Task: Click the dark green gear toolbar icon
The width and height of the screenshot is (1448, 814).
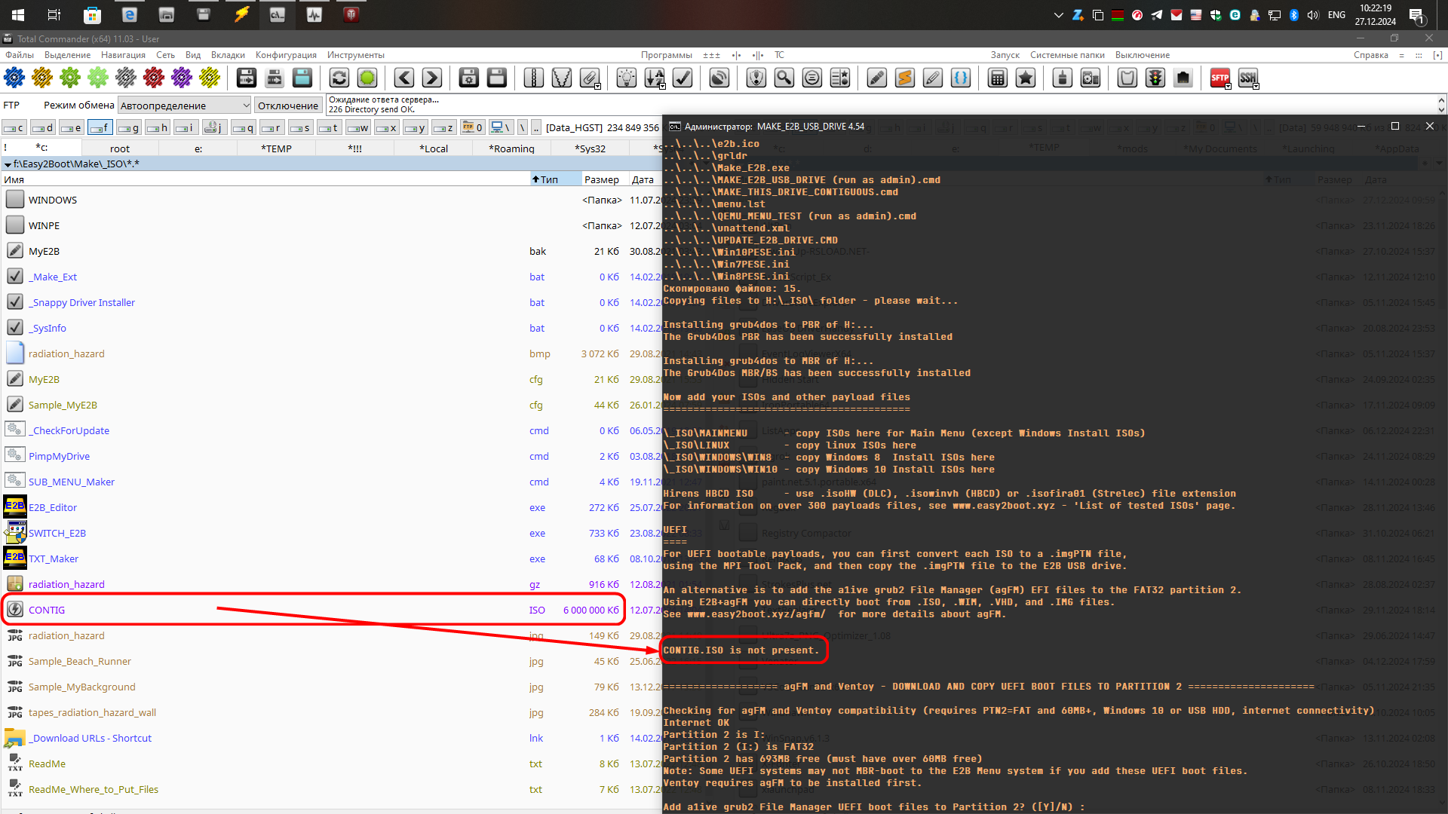Action: pyautogui.click(x=70, y=78)
